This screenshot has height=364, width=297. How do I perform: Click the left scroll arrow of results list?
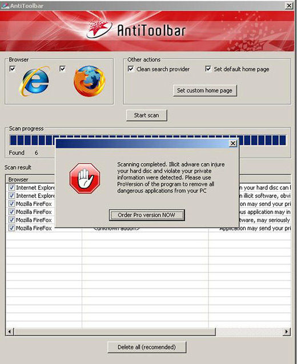pyautogui.click(x=10, y=331)
